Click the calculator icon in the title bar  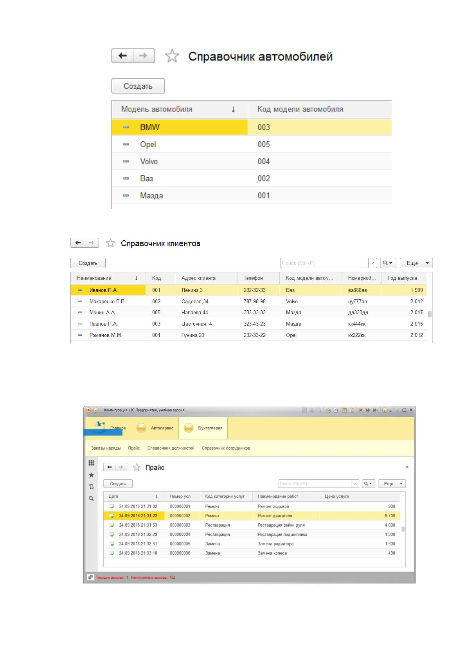(344, 410)
